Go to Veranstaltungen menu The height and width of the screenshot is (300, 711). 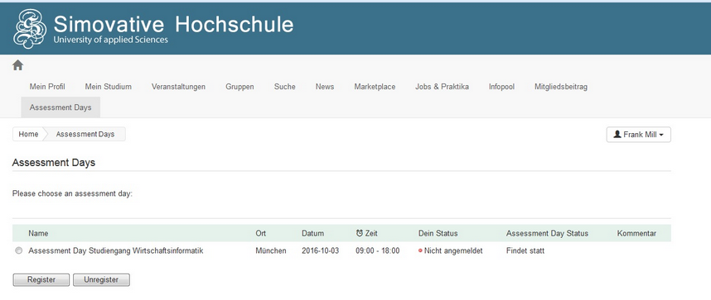(178, 87)
